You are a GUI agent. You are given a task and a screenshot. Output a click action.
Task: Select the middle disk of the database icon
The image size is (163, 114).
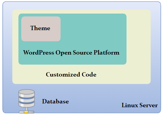[26, 99]
